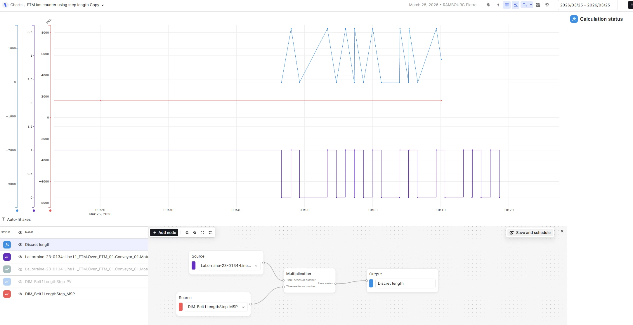633x325 pixels.
Task: Open node editor settings sliders icon
Action: tap(210, 232)
